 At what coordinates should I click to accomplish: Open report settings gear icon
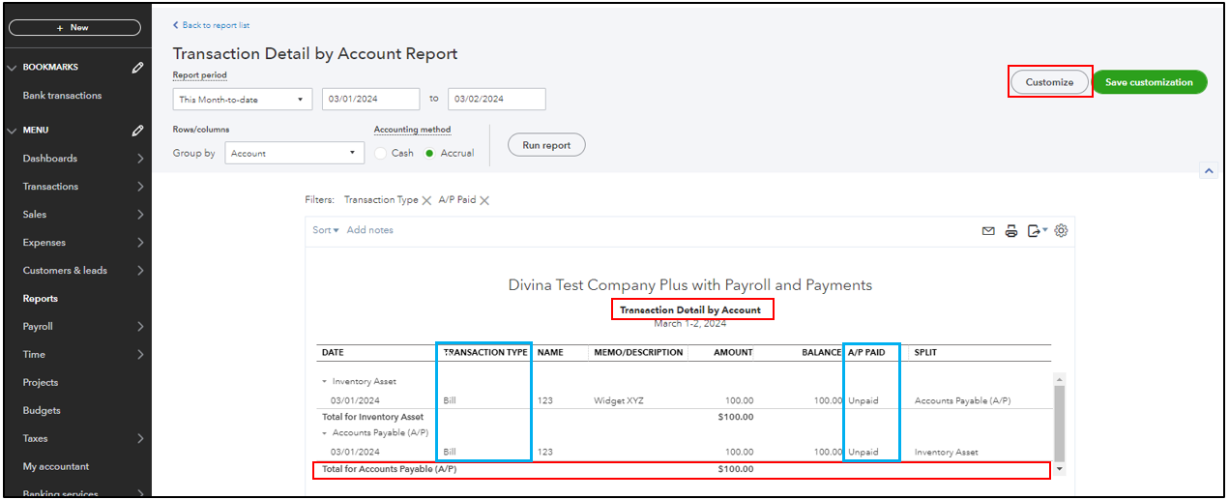point(1061,230)
